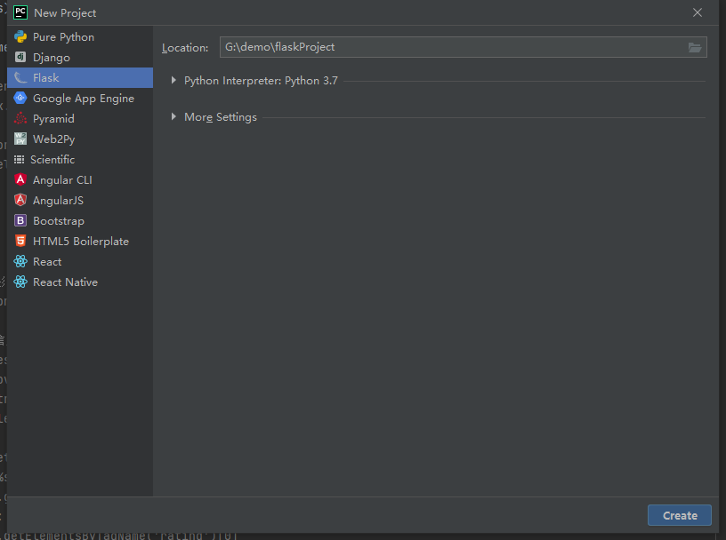This screenshot has width=726, height=540.
Task: Pick the React Native atom icon
Action: (x=20, y=282)
